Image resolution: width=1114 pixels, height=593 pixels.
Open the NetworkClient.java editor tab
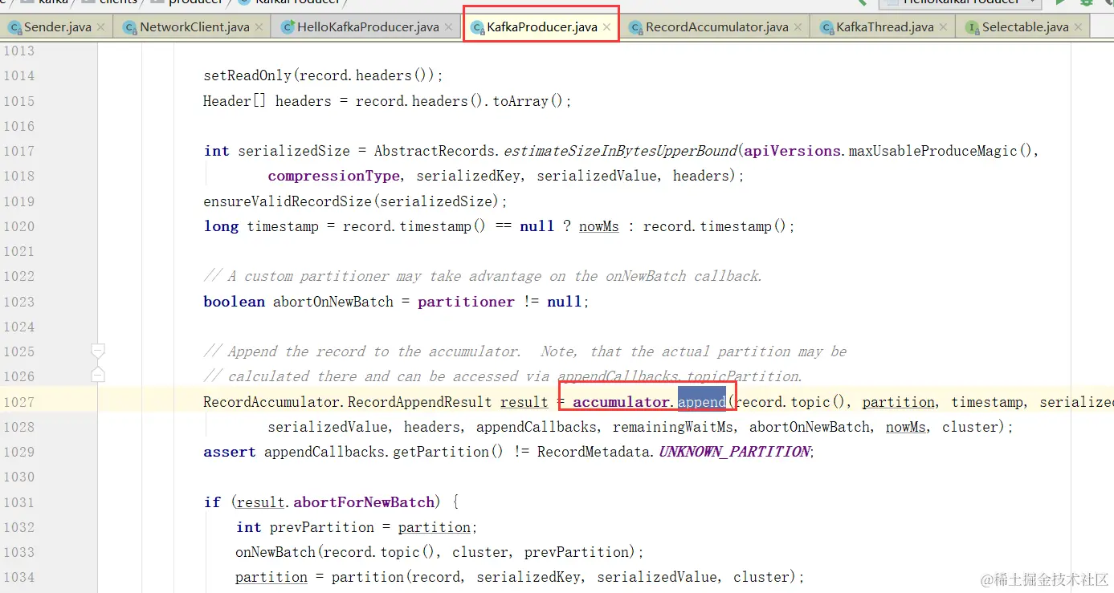194,26
